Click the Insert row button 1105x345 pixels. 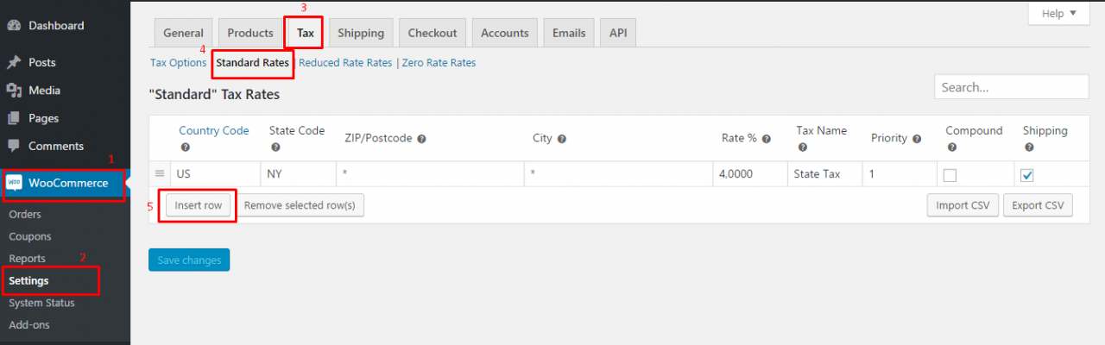pyautogui.click(x=199, y=206)
